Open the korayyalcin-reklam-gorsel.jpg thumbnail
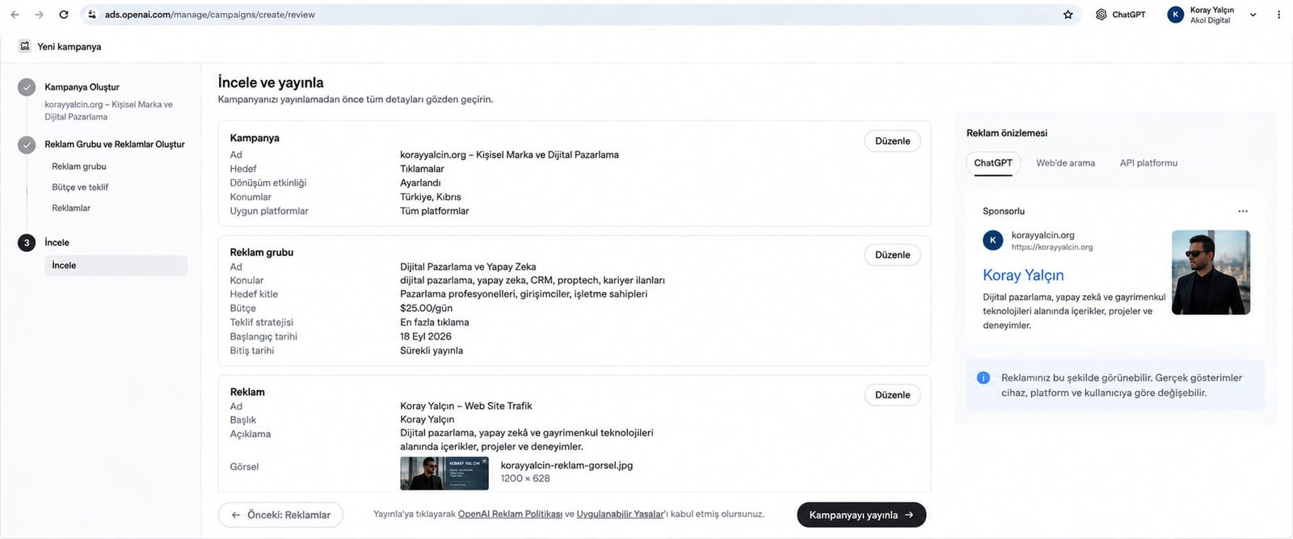This screenshot has height=539, width=1293. (444, 474)
